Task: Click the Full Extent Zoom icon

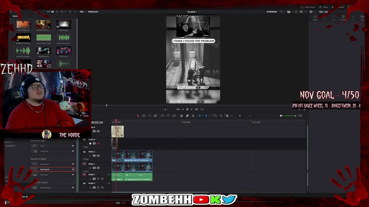Action: pos(214,116)
